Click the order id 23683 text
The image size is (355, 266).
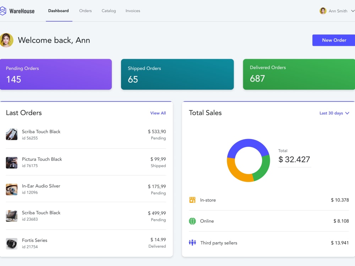(x=30, y=219)
